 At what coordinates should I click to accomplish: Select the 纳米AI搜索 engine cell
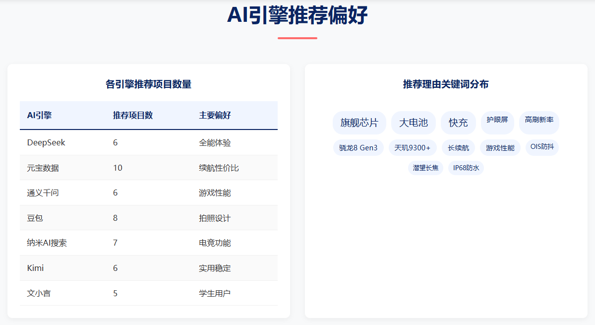[63, 243]
